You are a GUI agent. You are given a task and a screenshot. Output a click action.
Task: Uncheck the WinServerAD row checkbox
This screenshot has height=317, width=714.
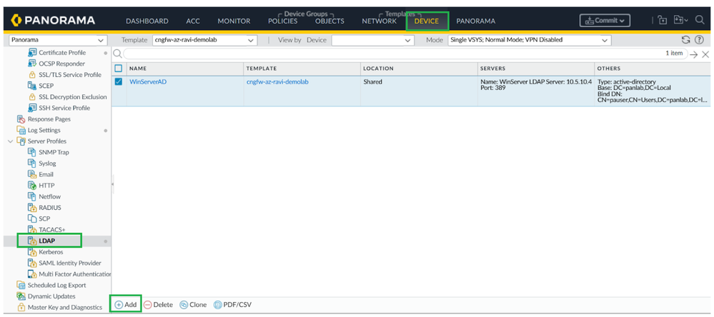[x=119, y=82]
